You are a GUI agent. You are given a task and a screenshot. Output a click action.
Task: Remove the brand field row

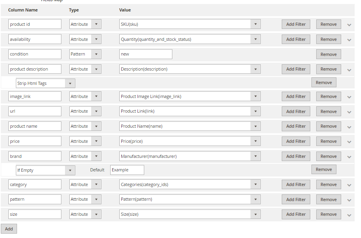(329, 156)
